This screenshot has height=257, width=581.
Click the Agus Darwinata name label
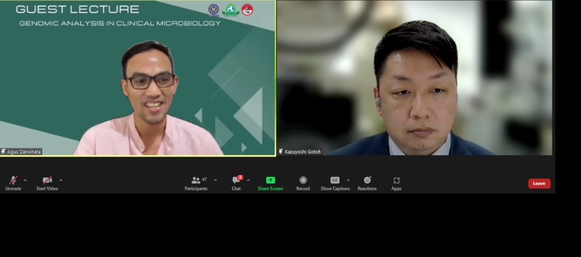click(24, 152)
